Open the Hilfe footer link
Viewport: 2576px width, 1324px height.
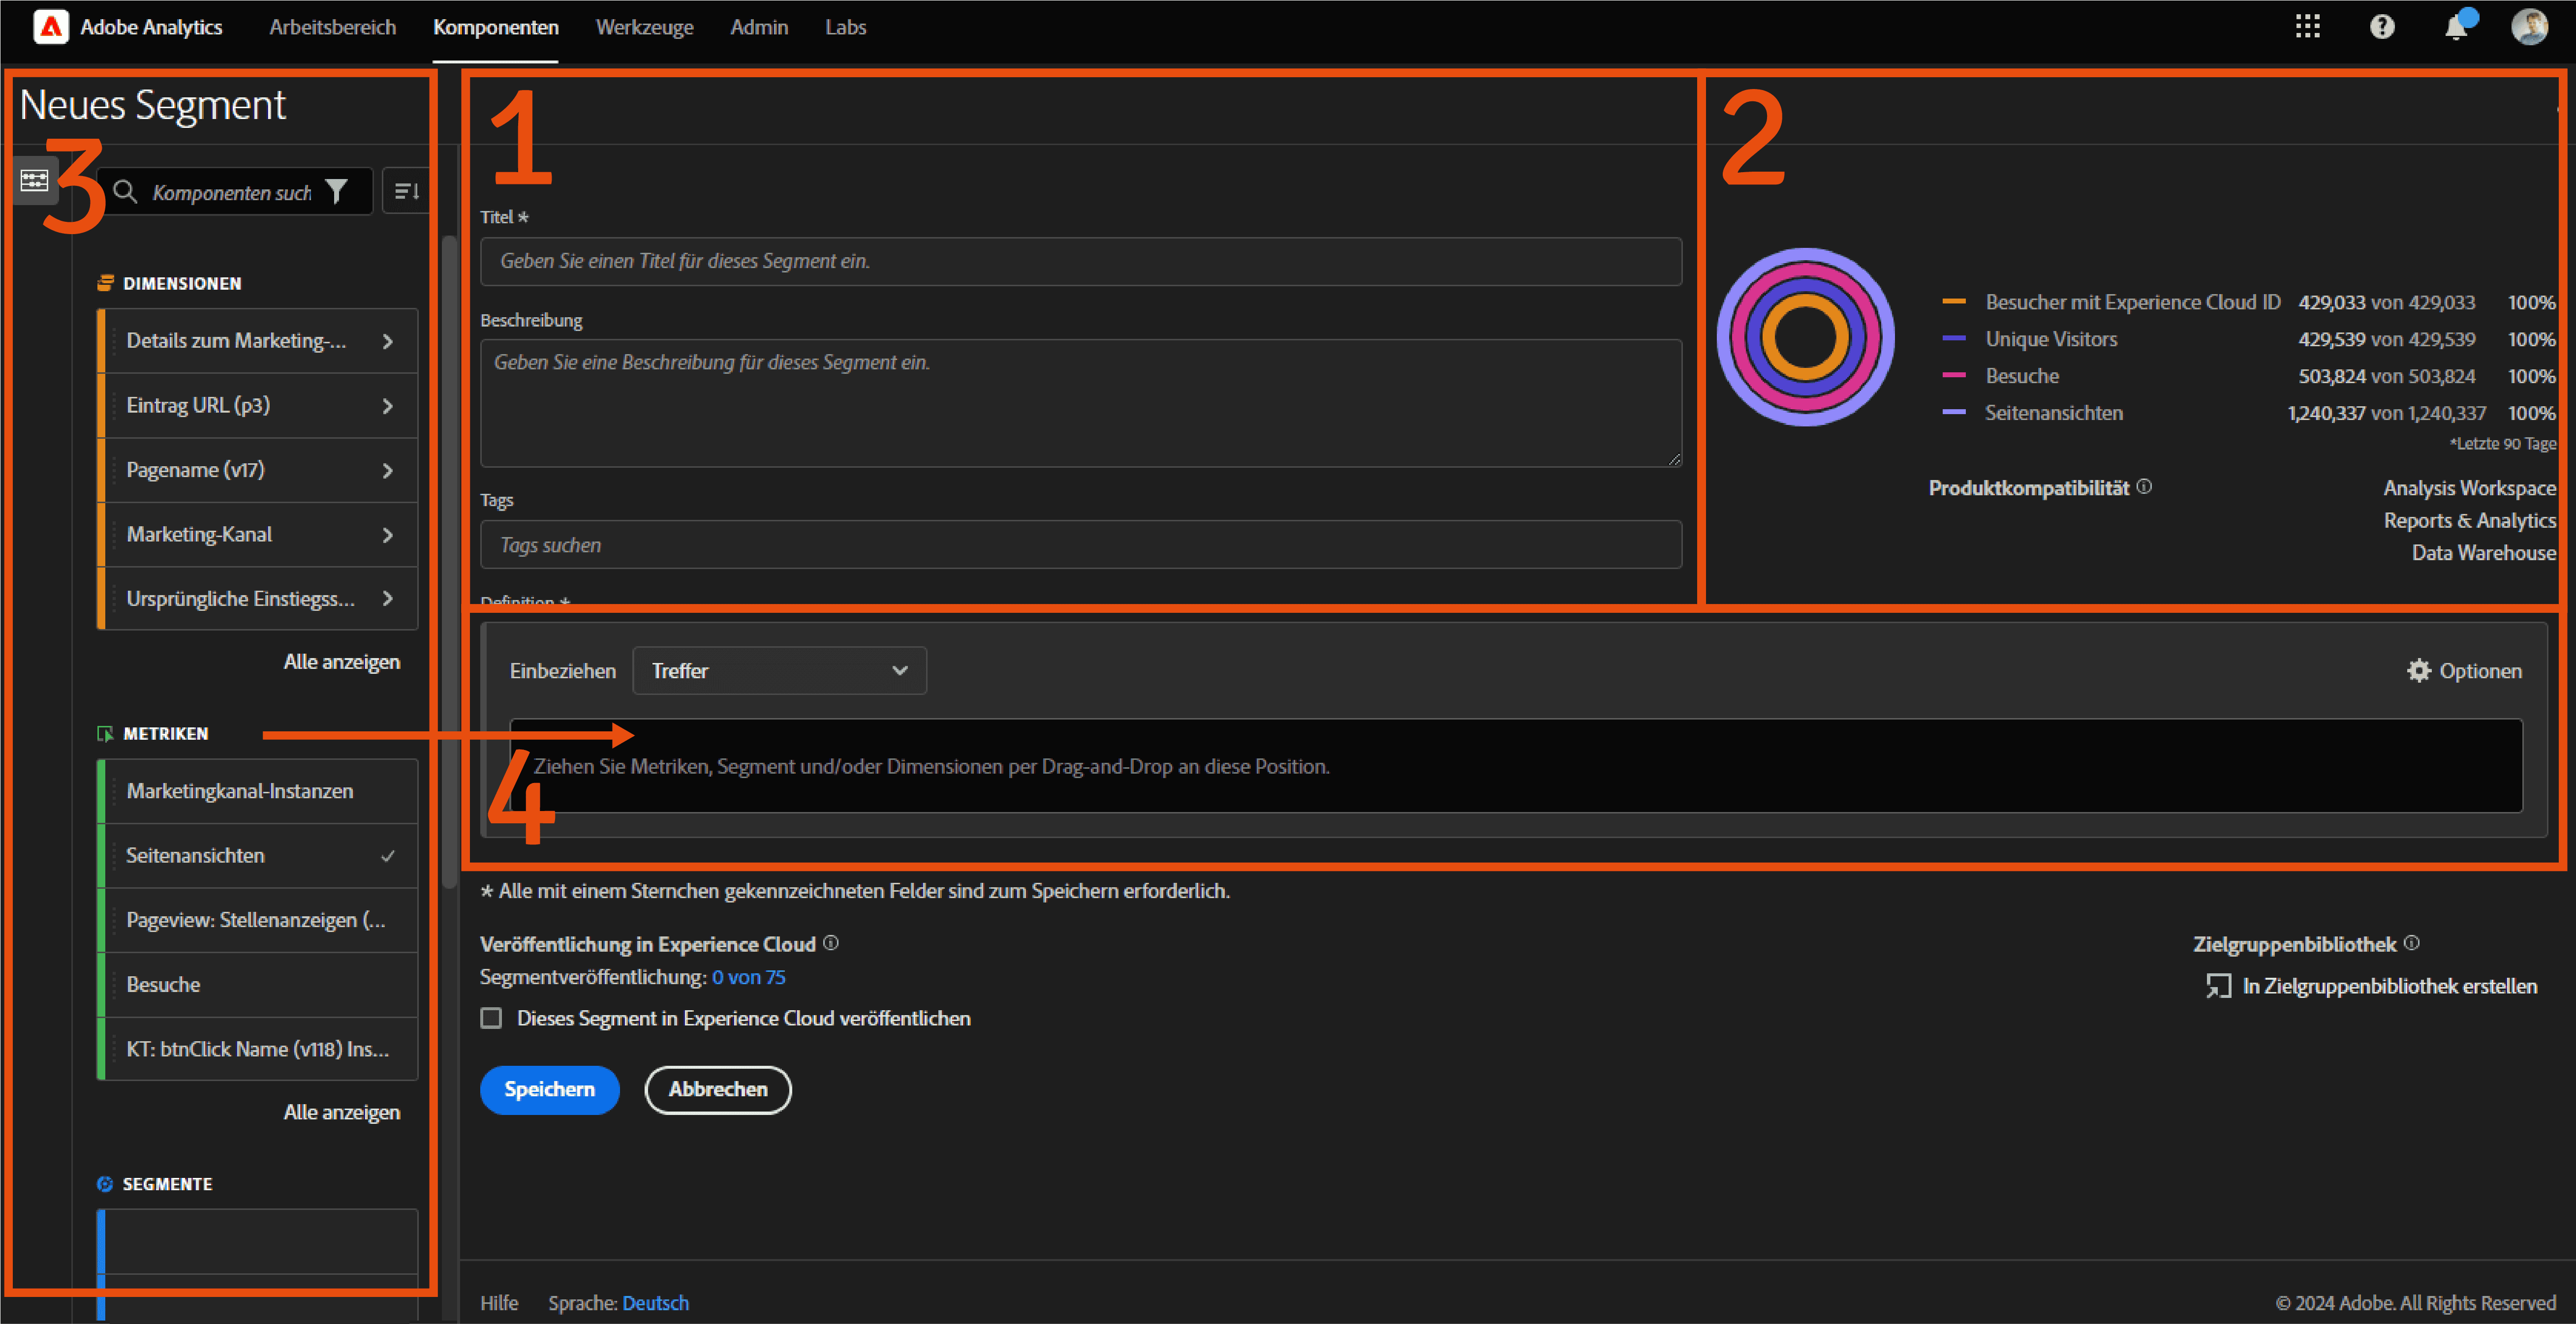click(x=499, y=1303)
